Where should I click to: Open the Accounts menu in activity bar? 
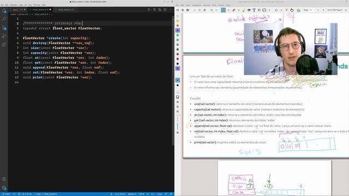coord(4,179)
